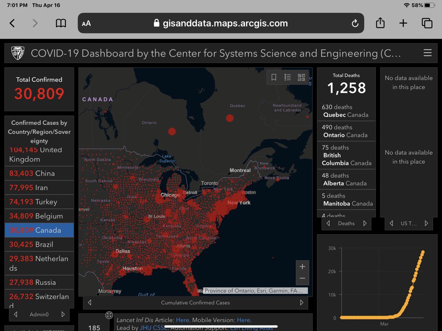The width and height of the screenshot is (442, 331).
Task: Go back with Safari's back arrow
Action: (12, 23)
